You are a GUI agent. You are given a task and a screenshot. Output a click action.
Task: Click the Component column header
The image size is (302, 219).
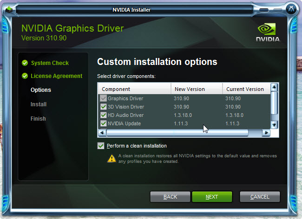coord(134,89)
